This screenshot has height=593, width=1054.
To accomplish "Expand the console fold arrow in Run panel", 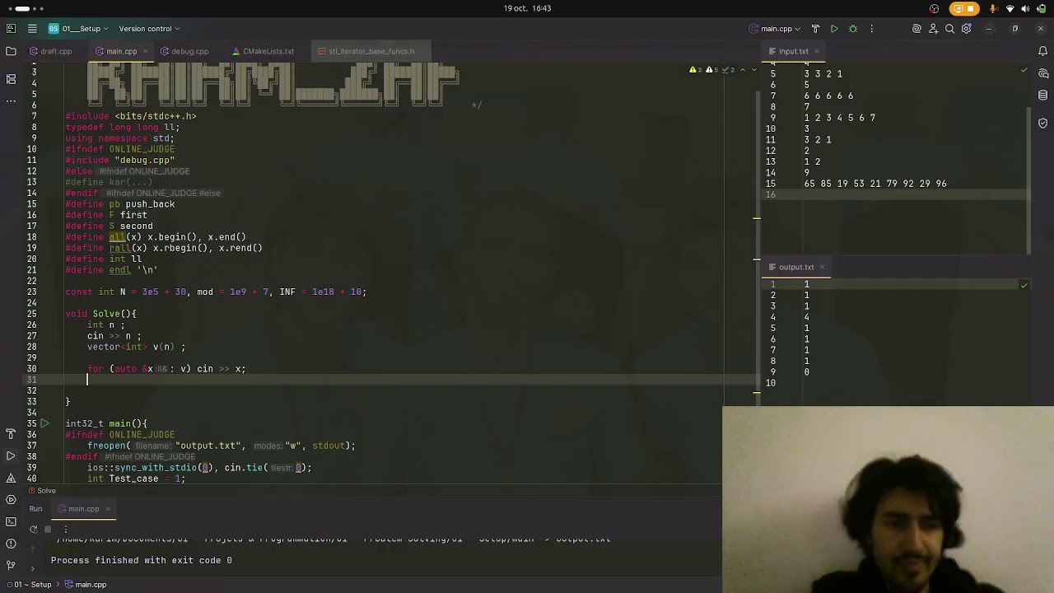I will coord(32,569).
